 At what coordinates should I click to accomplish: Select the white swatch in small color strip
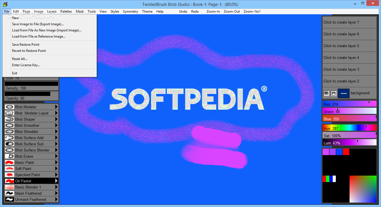coord(334,179)
